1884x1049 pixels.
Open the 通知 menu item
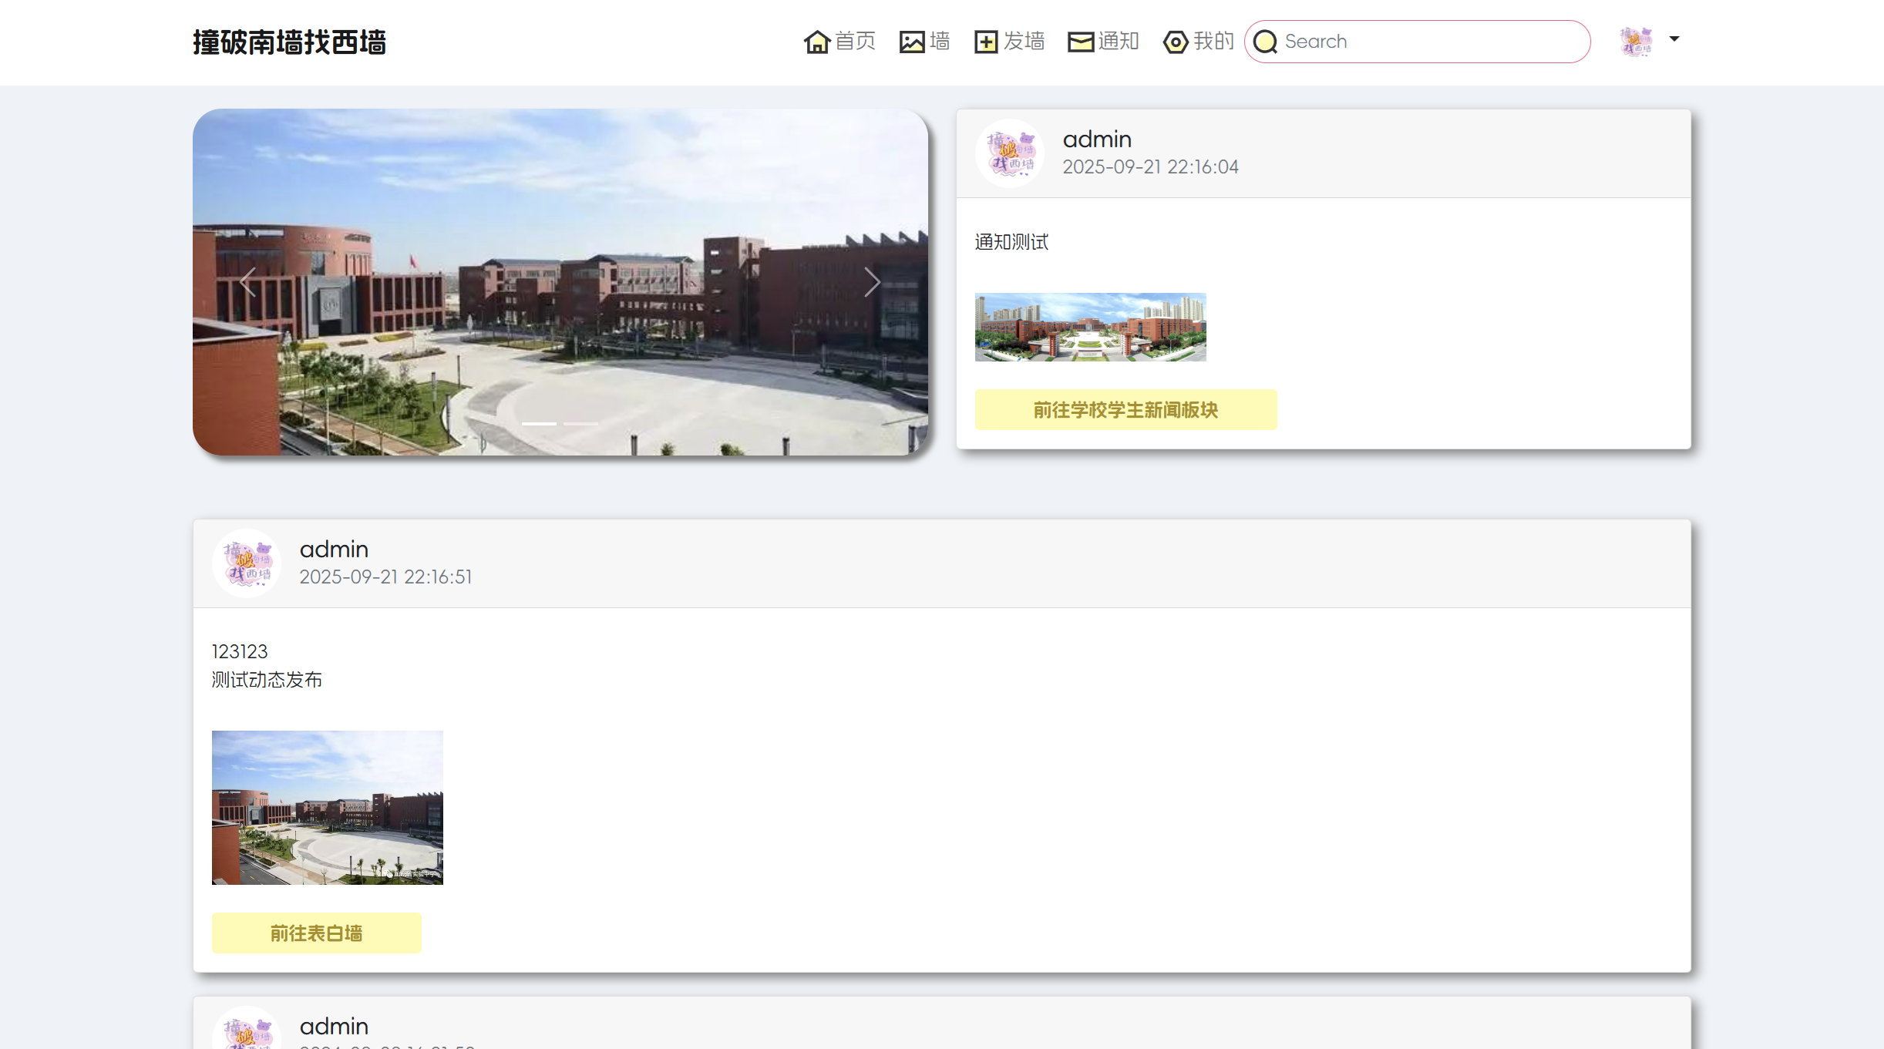point(1119,42)
